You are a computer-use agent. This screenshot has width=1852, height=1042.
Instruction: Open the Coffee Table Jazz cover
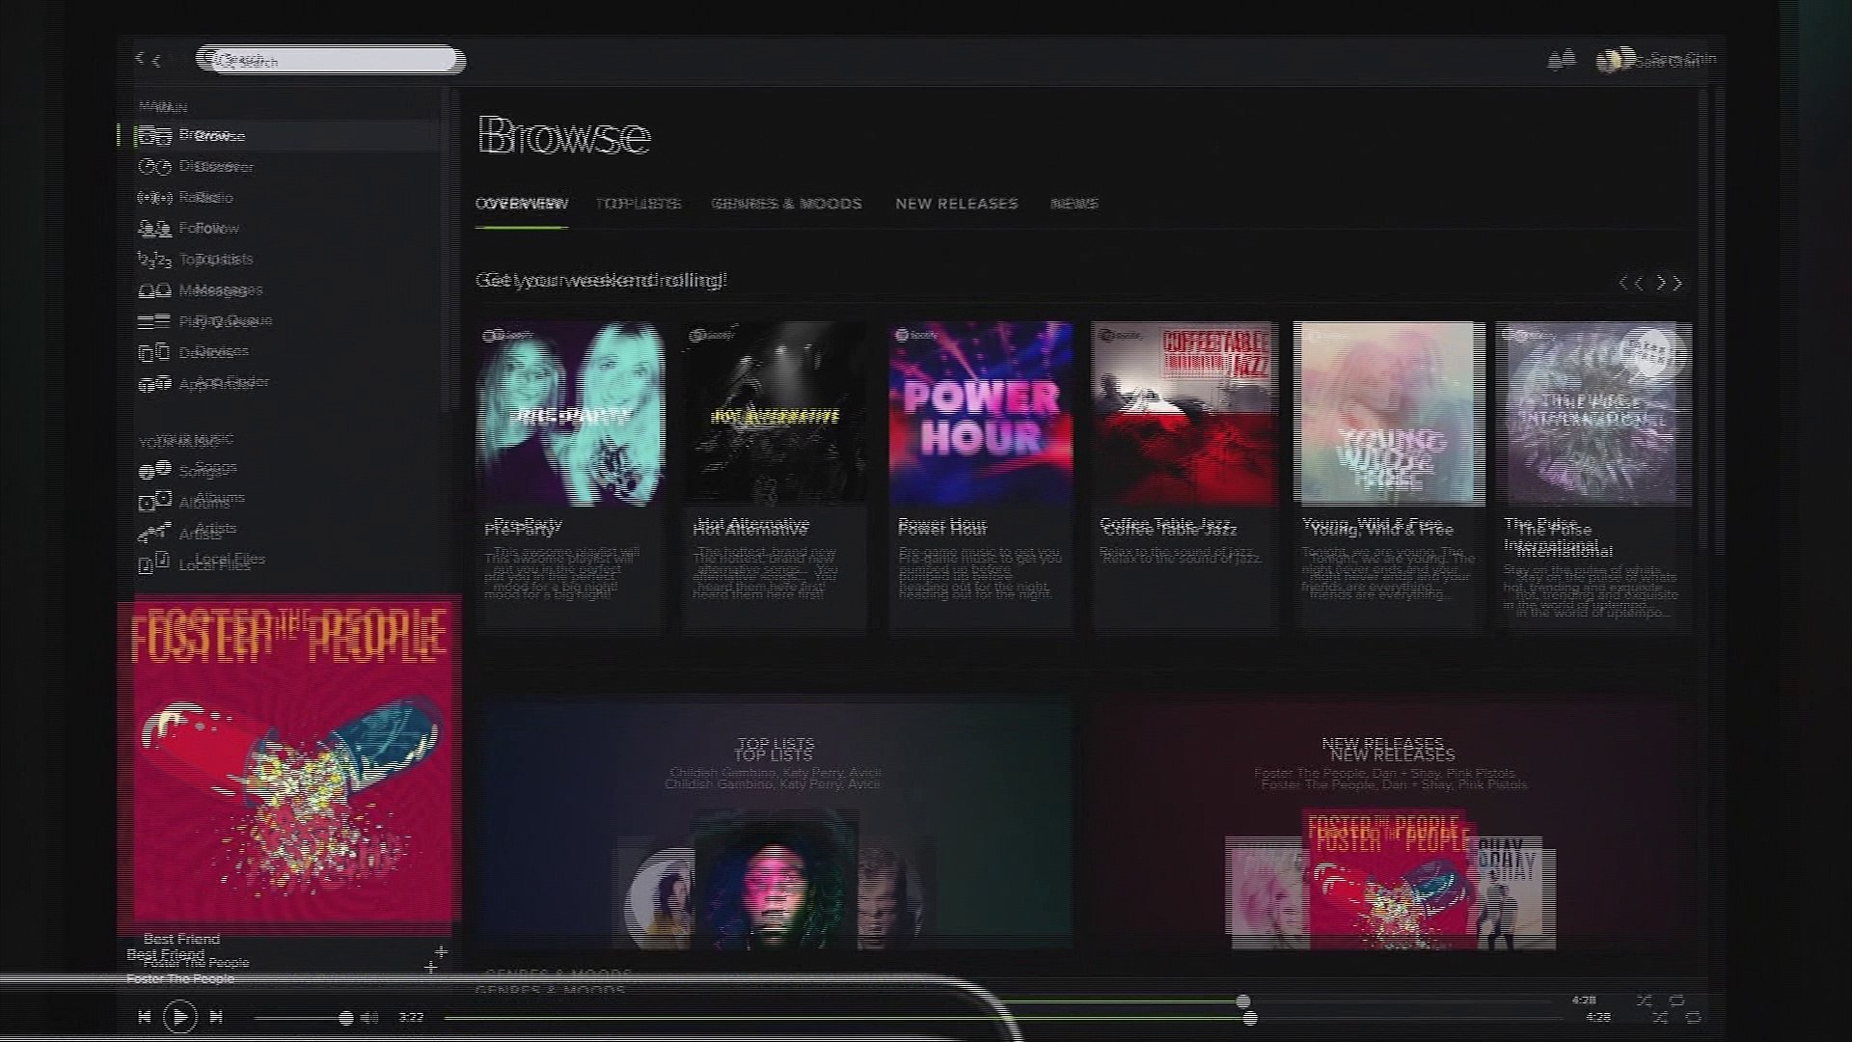click(x=1185, y=414)
